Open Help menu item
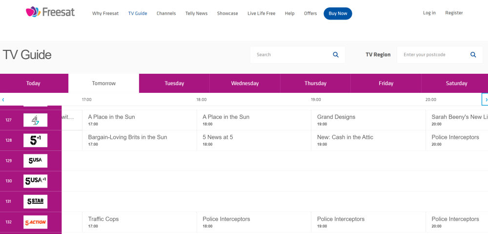The width and height of the screenshot is (488, 234). point(289,13)
